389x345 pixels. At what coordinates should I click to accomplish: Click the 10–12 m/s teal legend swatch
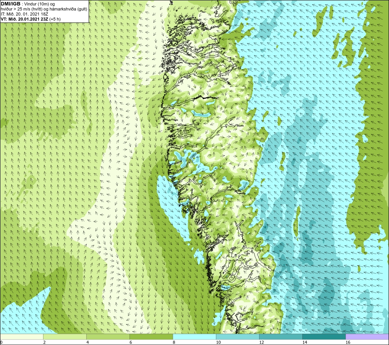[x=238, y=336]
